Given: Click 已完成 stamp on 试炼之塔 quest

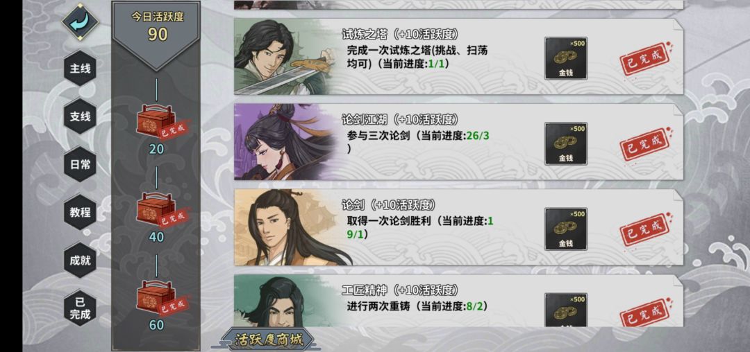Looking at the screenshot, I should [x=647, y=59].
